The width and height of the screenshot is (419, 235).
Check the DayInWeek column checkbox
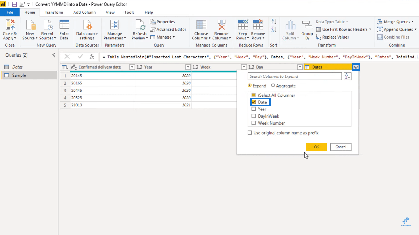coord(253,116)
